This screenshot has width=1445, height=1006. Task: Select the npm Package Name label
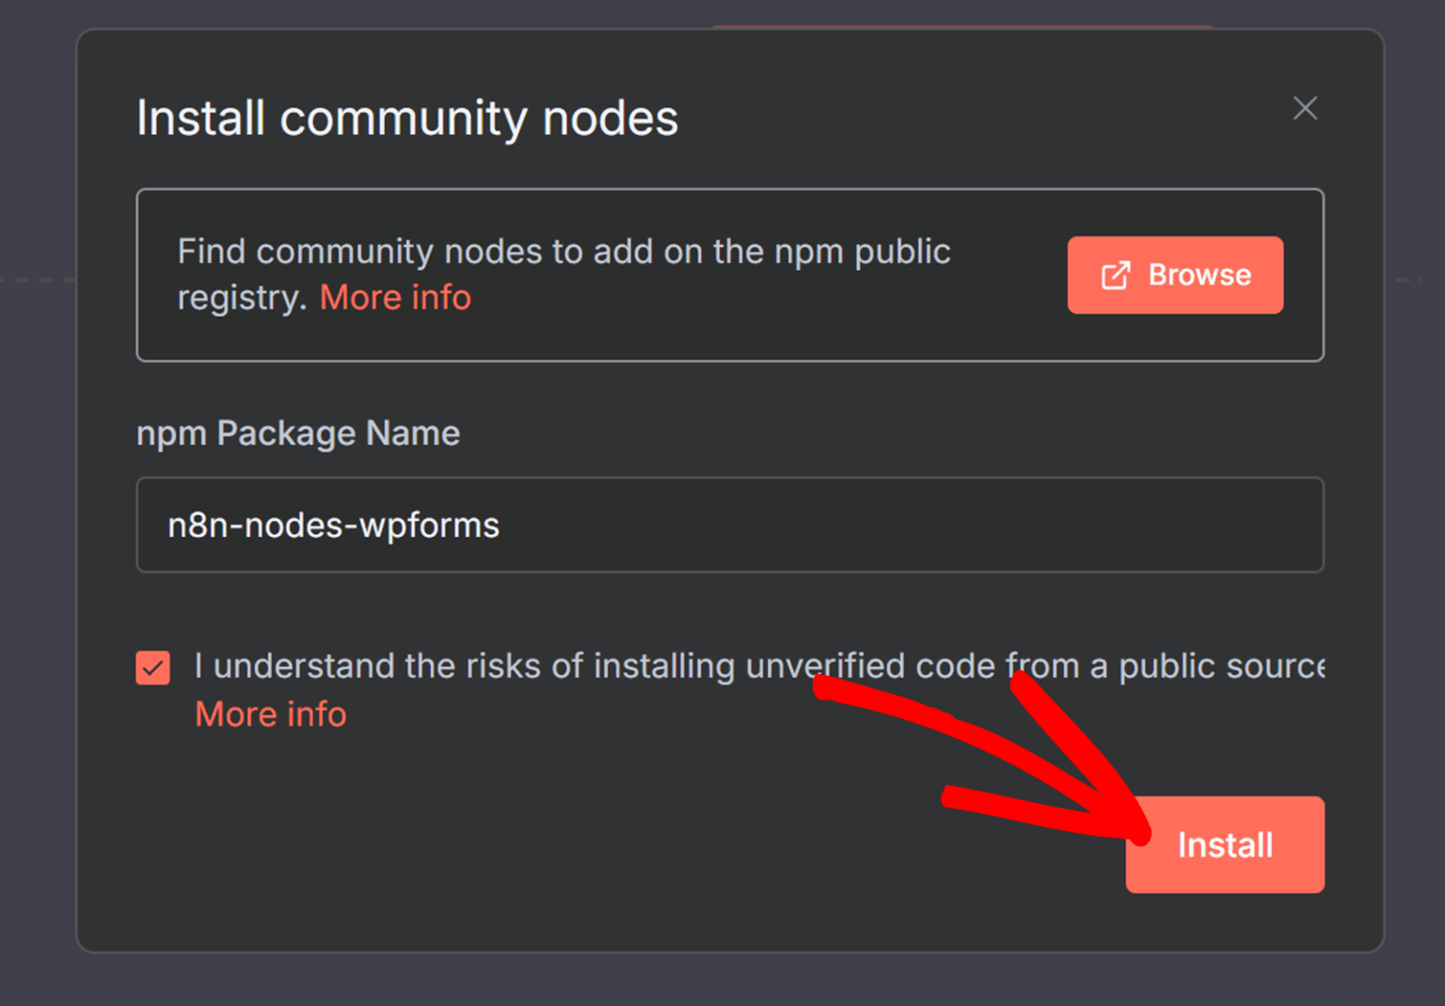click(298, 432)
